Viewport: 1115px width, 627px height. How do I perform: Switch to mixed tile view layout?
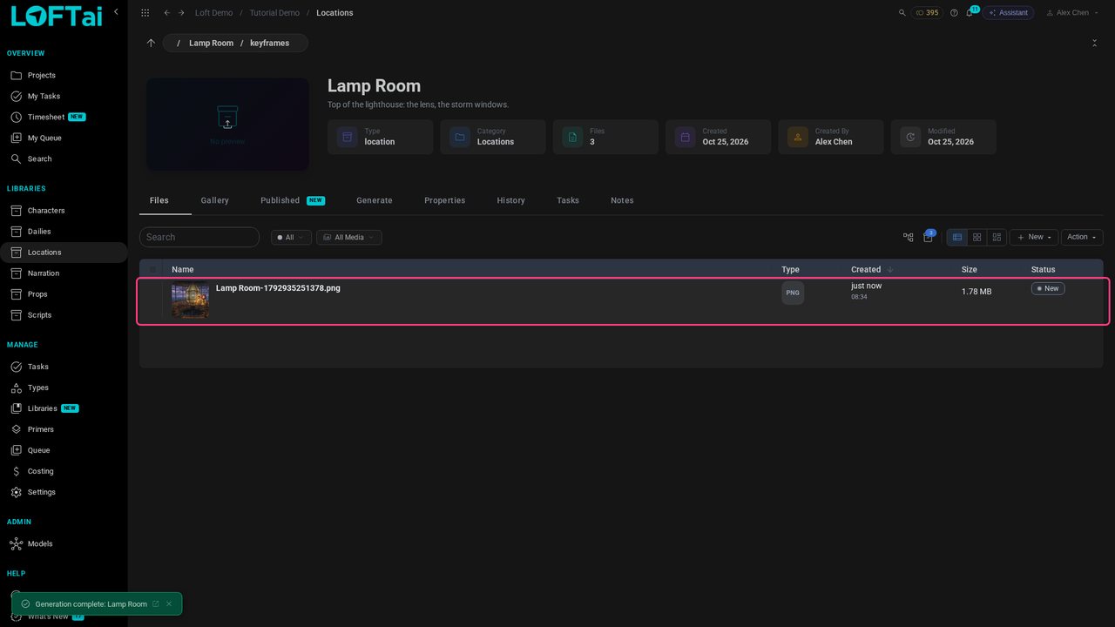(x=997, y=237)
